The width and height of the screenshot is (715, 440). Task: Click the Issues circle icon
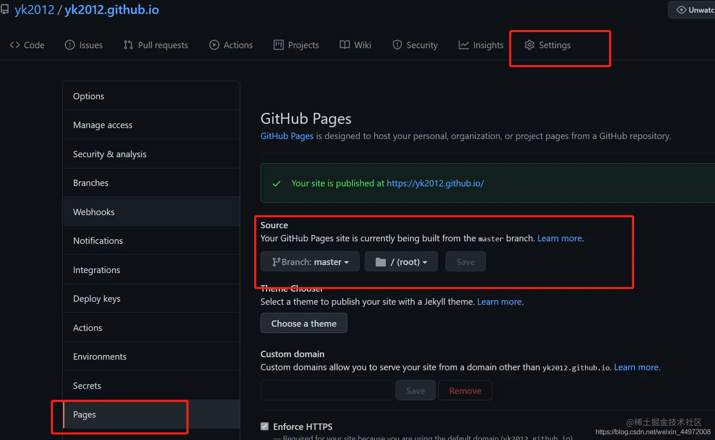tap(70, 45)
